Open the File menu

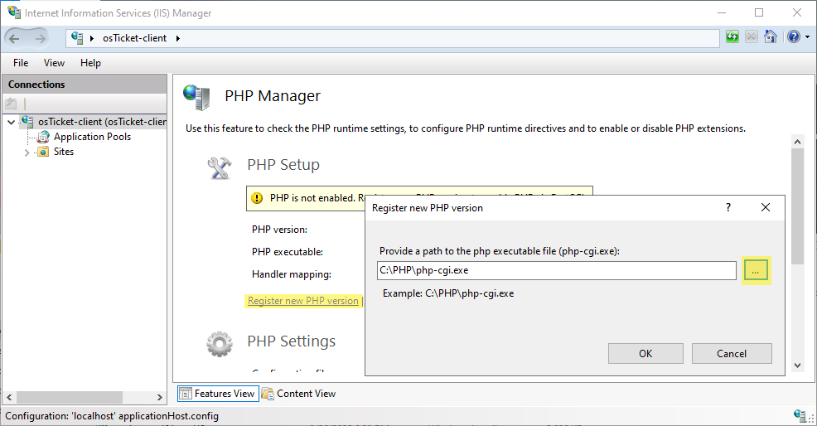click(x=21, y=62)
